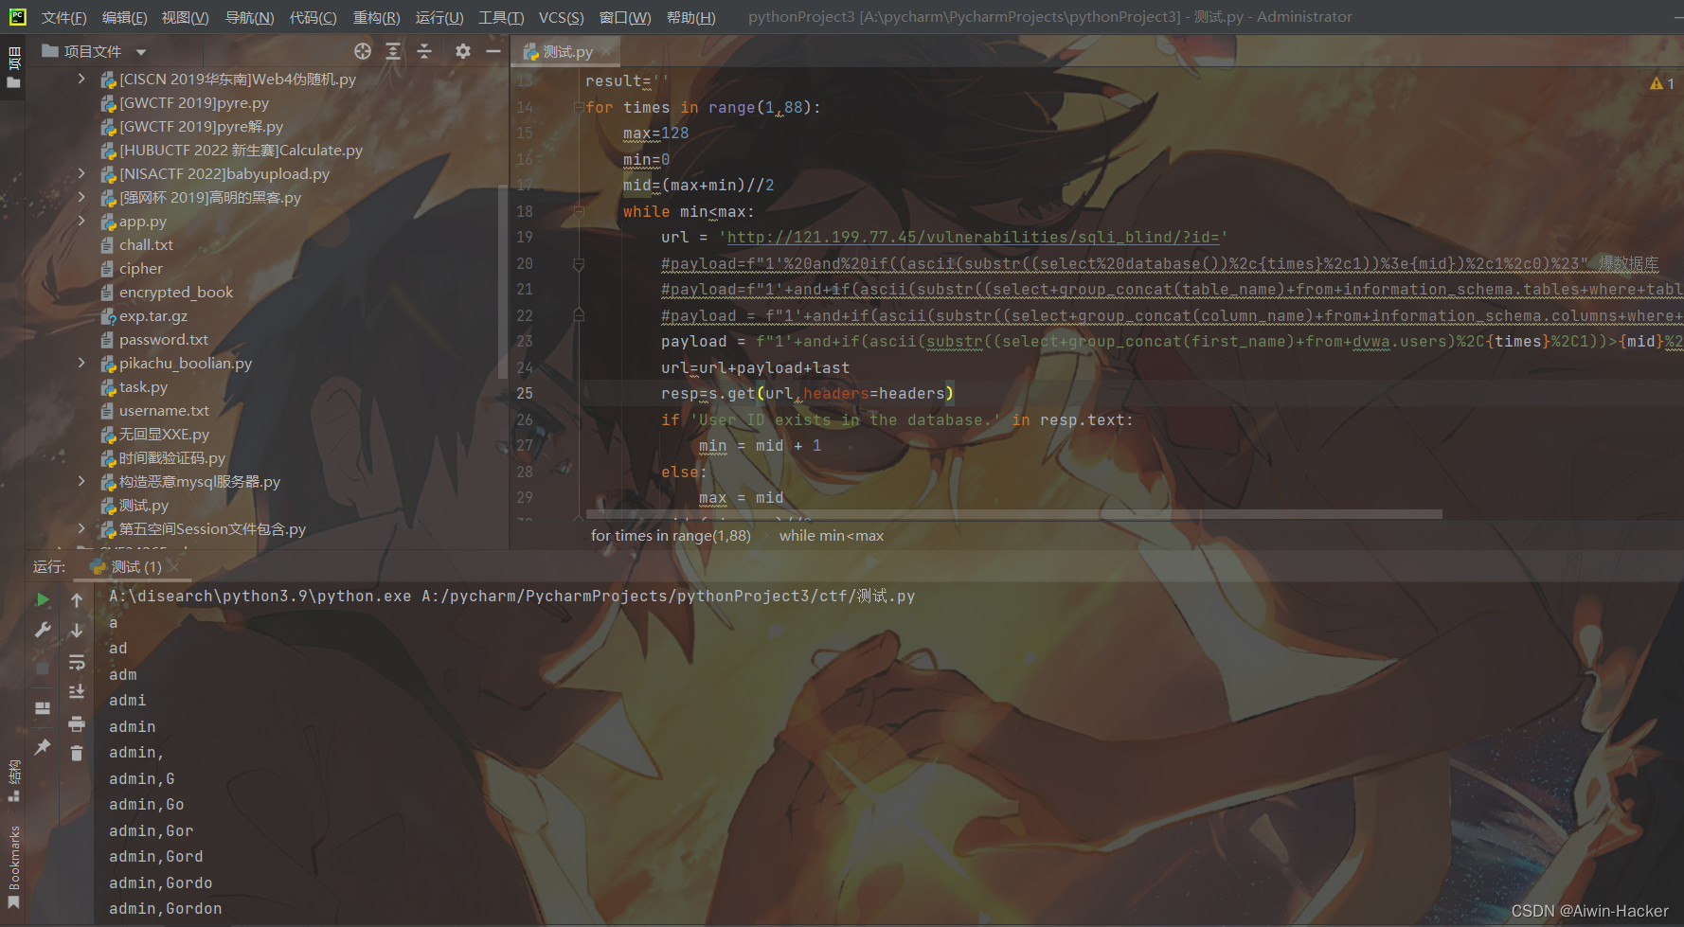Pin the run tab with pin icon
Viewport: 1684px width, 927px height.
tap(43, 747)
